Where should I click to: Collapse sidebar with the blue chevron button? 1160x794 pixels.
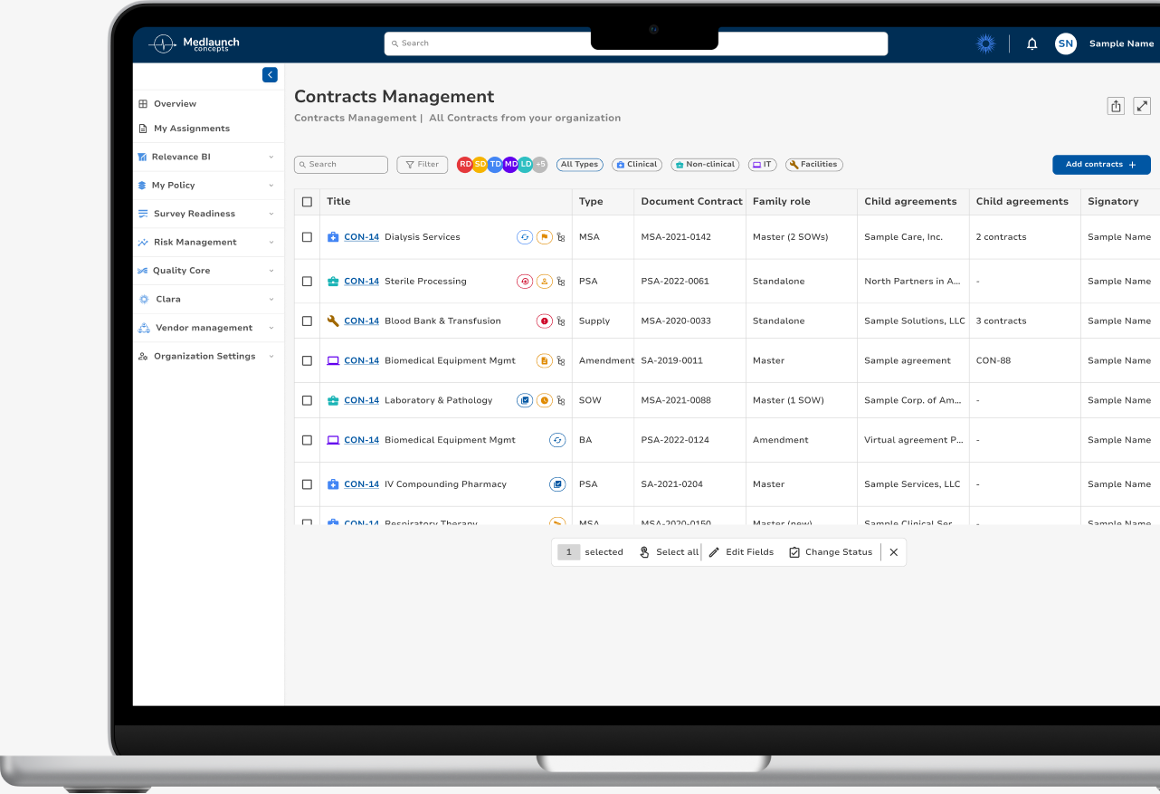point(270,75)
